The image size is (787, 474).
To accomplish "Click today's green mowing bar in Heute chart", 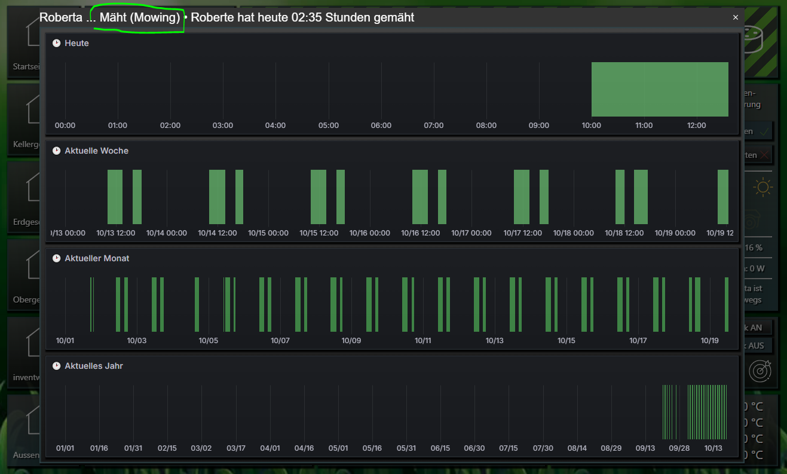I will 660,89.
